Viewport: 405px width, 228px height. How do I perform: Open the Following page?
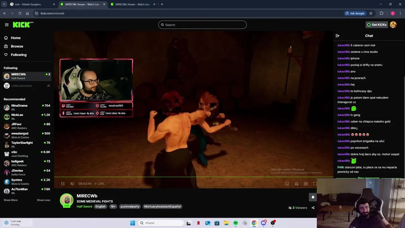pyautogui.click(x=19, y=55)
